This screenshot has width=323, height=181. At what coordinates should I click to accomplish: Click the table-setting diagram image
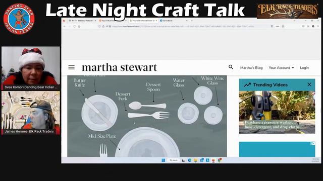147,116
